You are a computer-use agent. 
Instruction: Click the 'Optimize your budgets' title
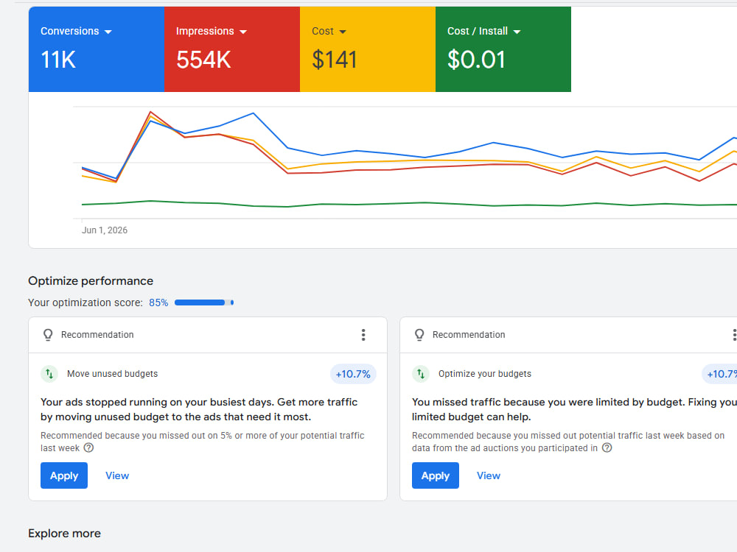pos(485,374)
